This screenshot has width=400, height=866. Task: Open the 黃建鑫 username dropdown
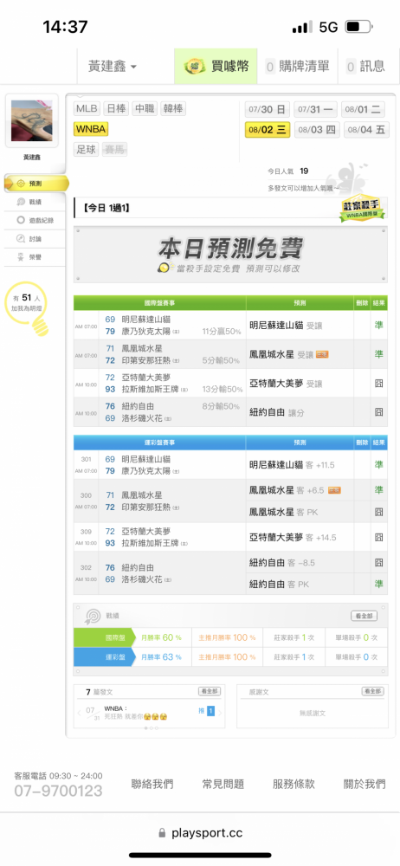point(113,67)
